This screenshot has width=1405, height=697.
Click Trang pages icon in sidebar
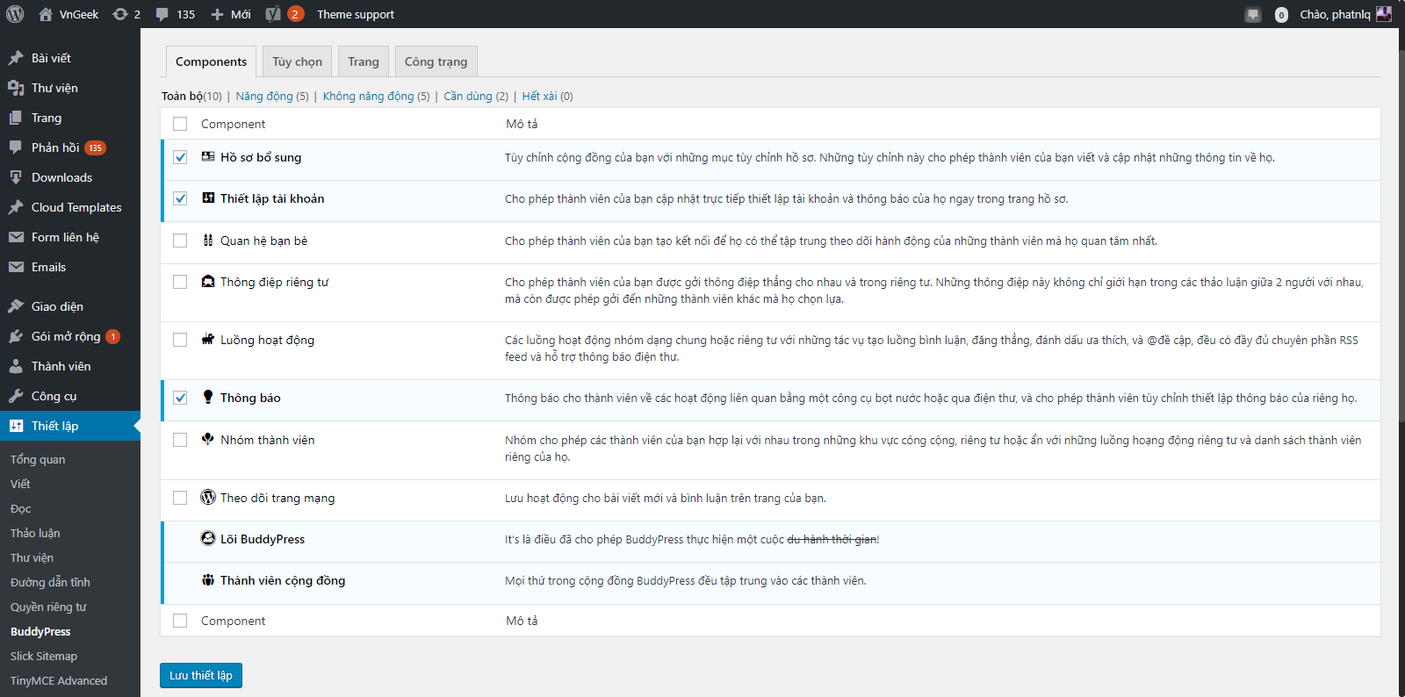(16, 118)
